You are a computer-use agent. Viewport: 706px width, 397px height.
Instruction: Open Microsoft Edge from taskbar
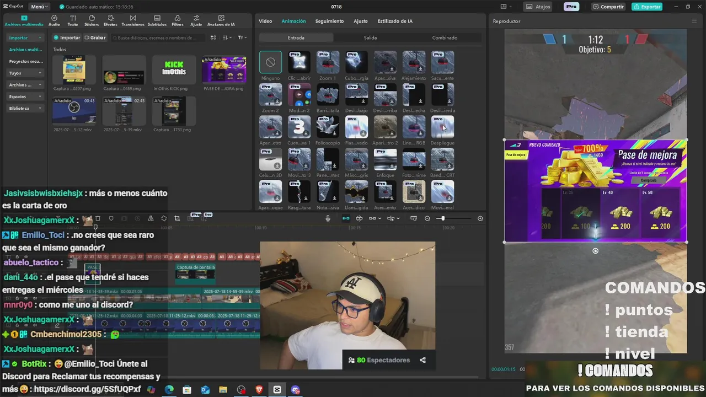click(x=169, y=389)
